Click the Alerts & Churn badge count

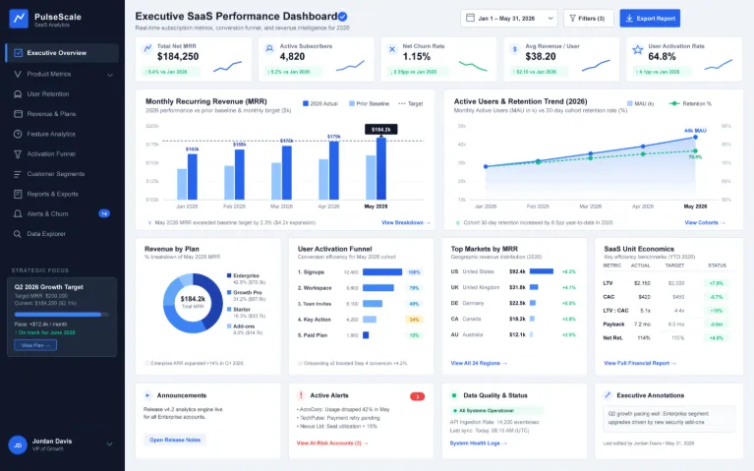point(104,213)
